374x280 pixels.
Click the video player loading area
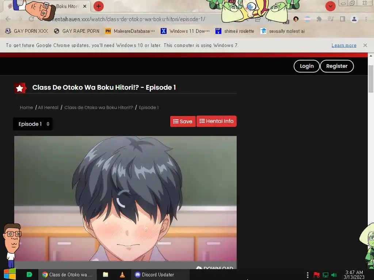(126, 199)
